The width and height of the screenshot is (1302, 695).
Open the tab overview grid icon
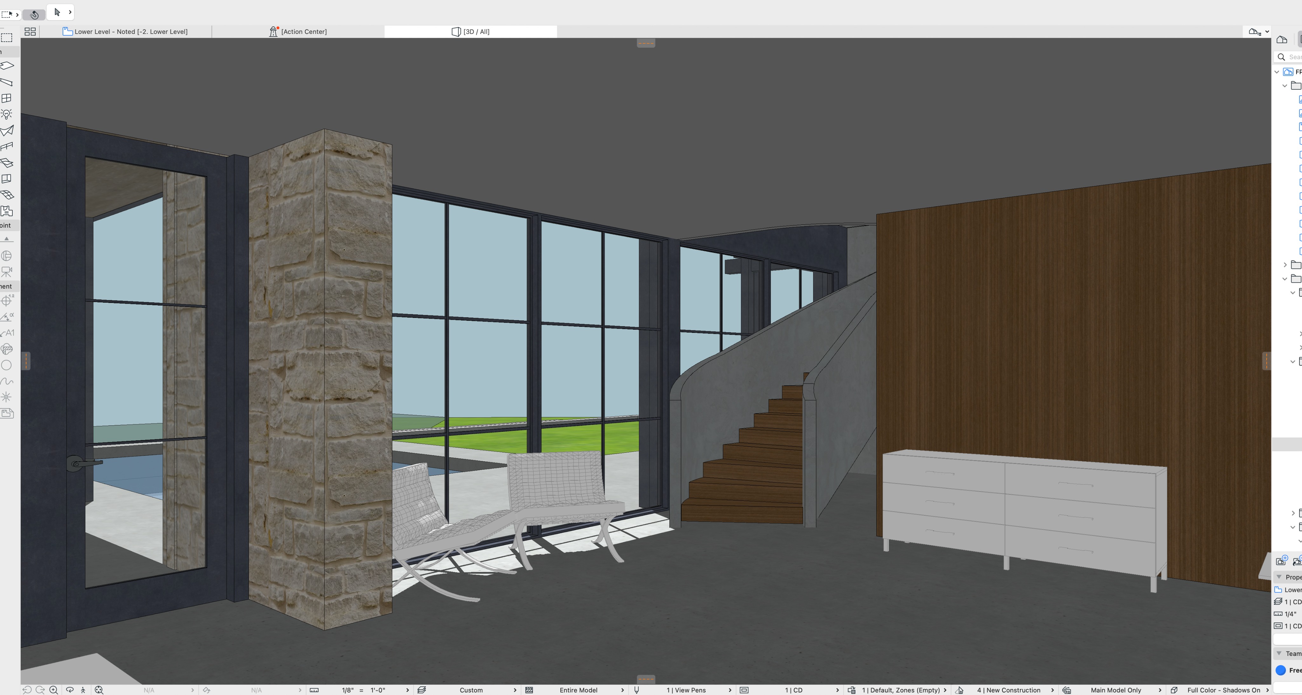pyautogui.click(x=30, y=31)
